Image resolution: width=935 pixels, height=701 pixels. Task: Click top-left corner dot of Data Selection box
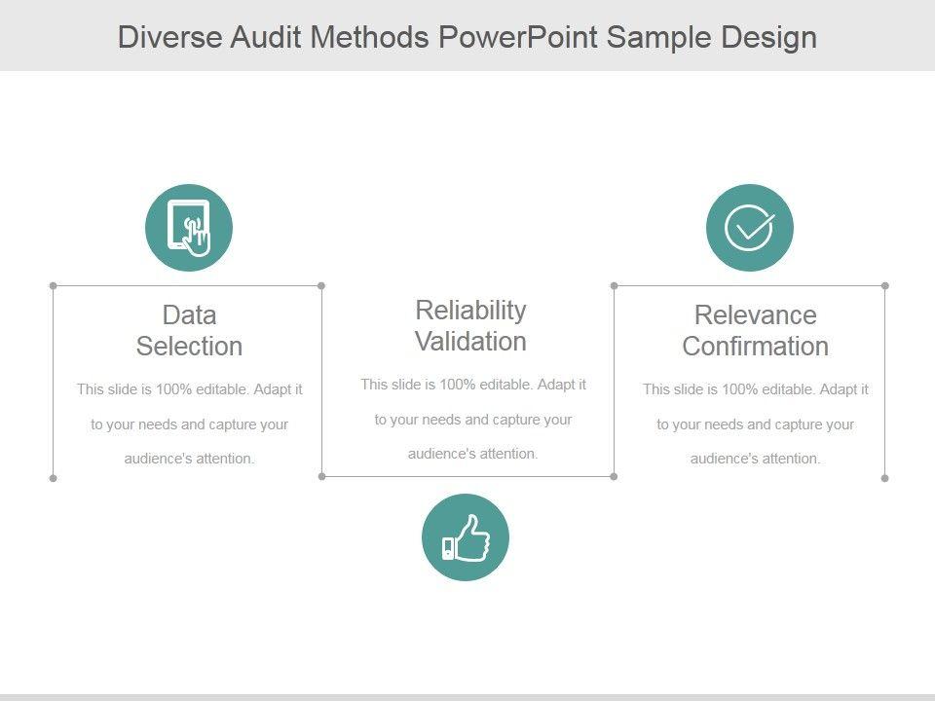[x=53, y=286]
